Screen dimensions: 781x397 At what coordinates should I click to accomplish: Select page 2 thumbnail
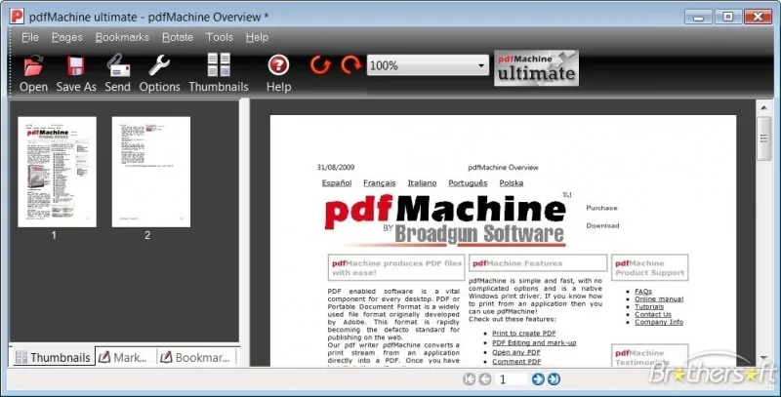coord(151,172)
